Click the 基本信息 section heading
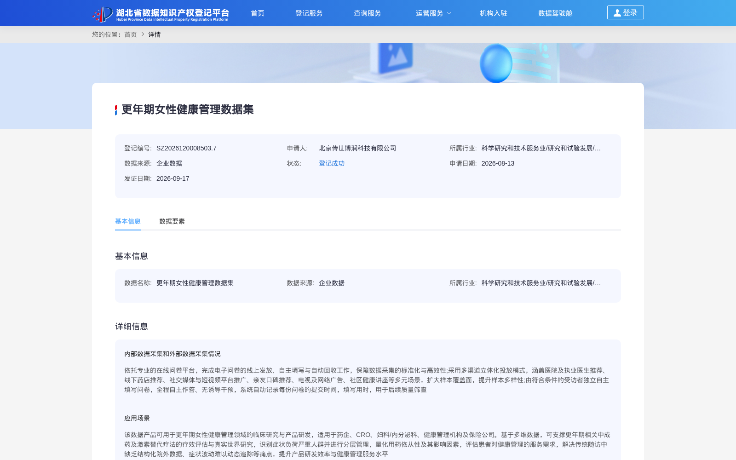The width and height of the screenshot is (736, 460). (x=132, y=256)
